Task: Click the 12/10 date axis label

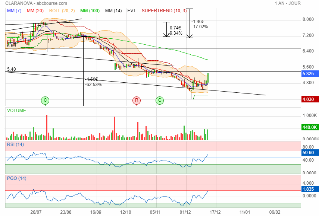Action: [125, 212]
